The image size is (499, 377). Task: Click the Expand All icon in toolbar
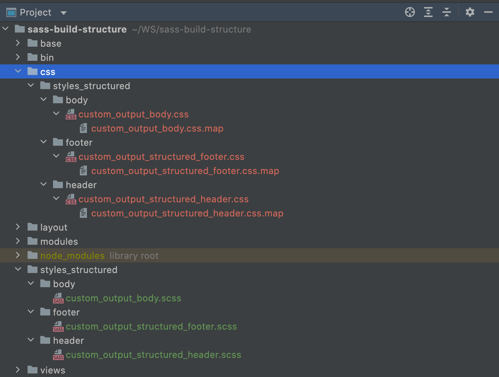point(428,12)
